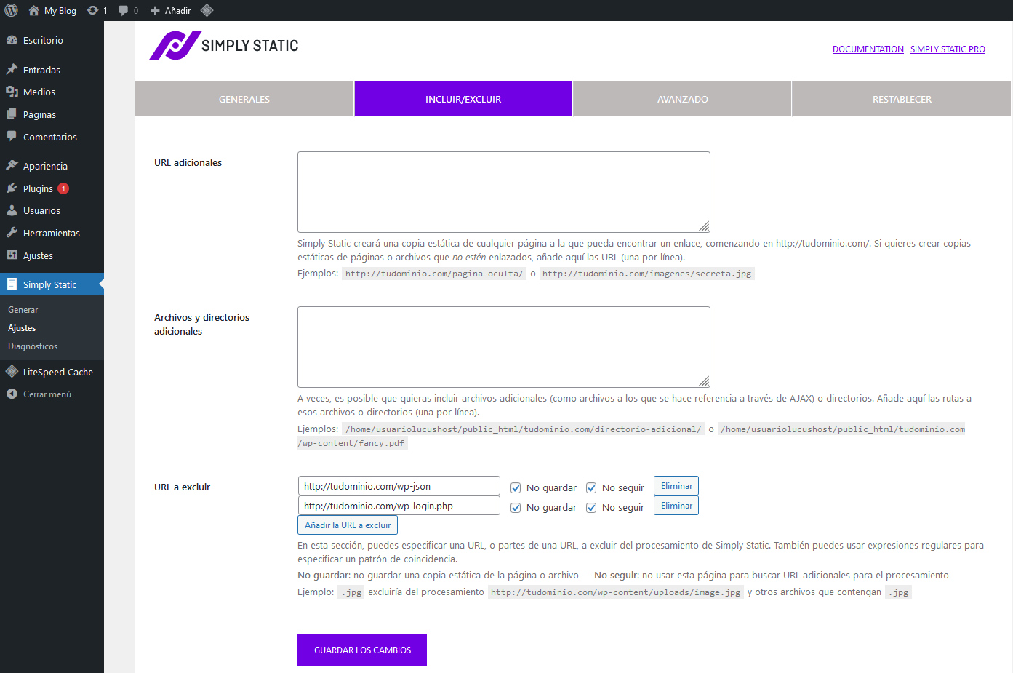
Task: Click the Entradas pin icon
Action: coord(12,70)
